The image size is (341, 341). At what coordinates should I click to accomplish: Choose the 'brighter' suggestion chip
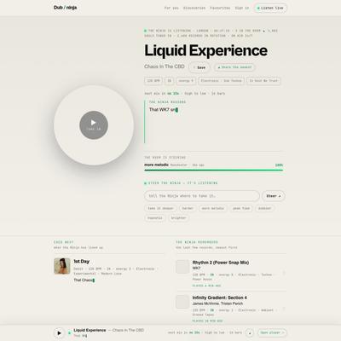pos(178,218)
